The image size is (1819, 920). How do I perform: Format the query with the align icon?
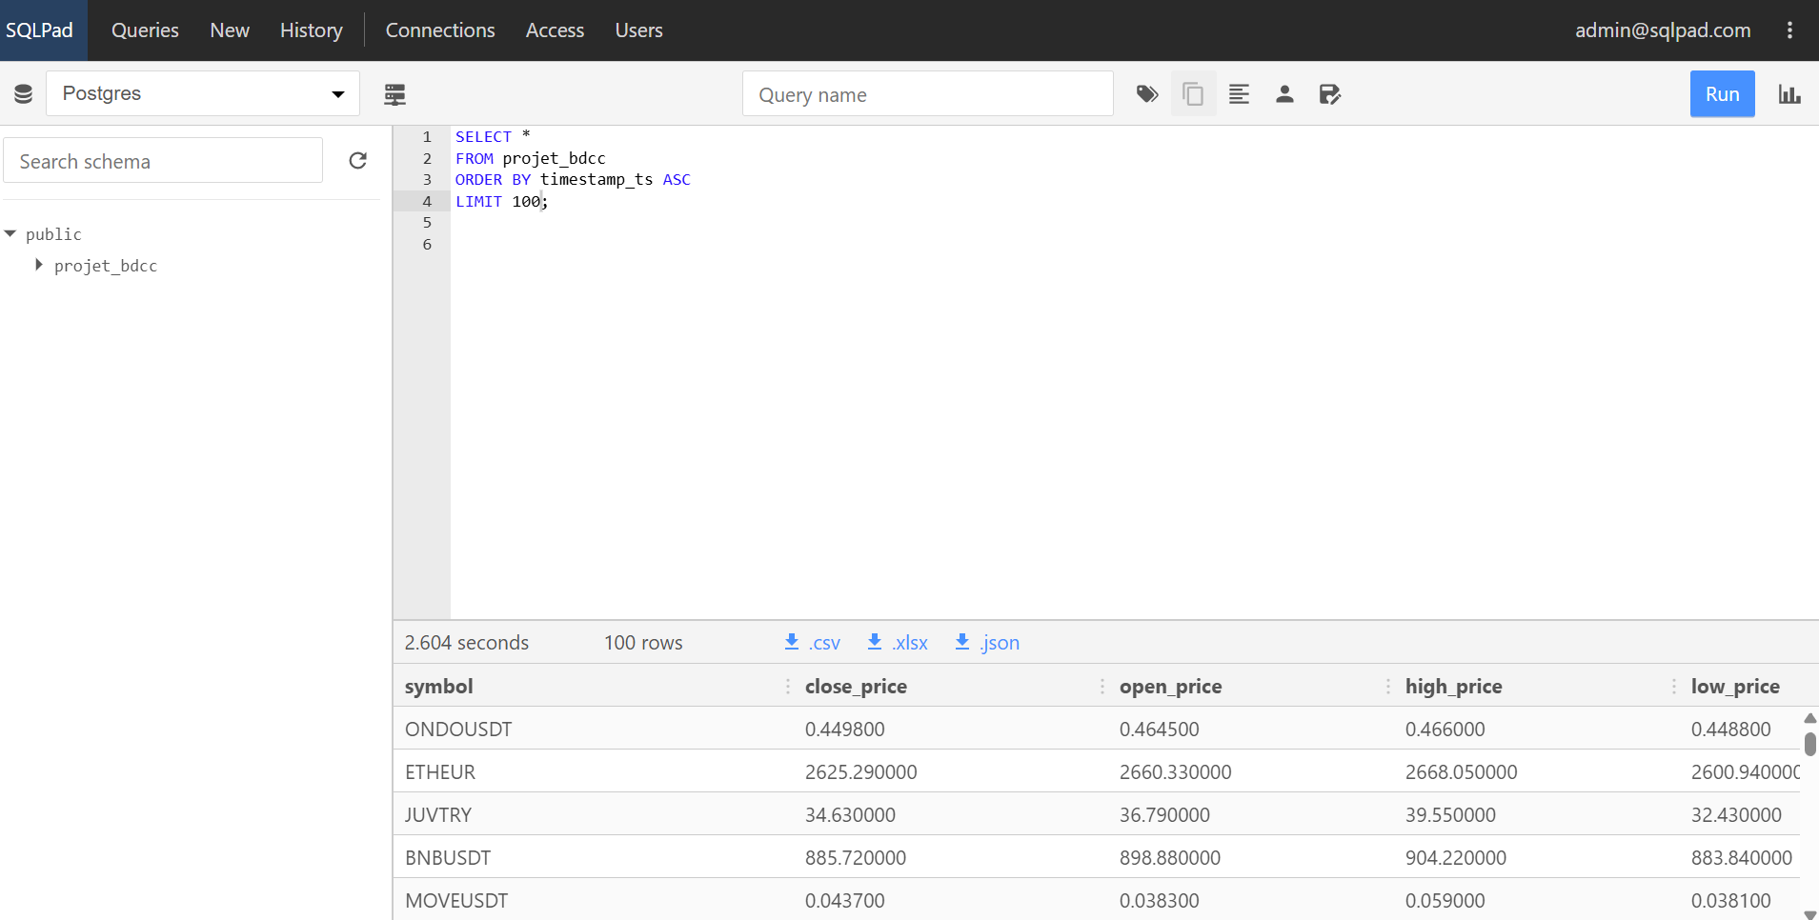(1239, 94)
